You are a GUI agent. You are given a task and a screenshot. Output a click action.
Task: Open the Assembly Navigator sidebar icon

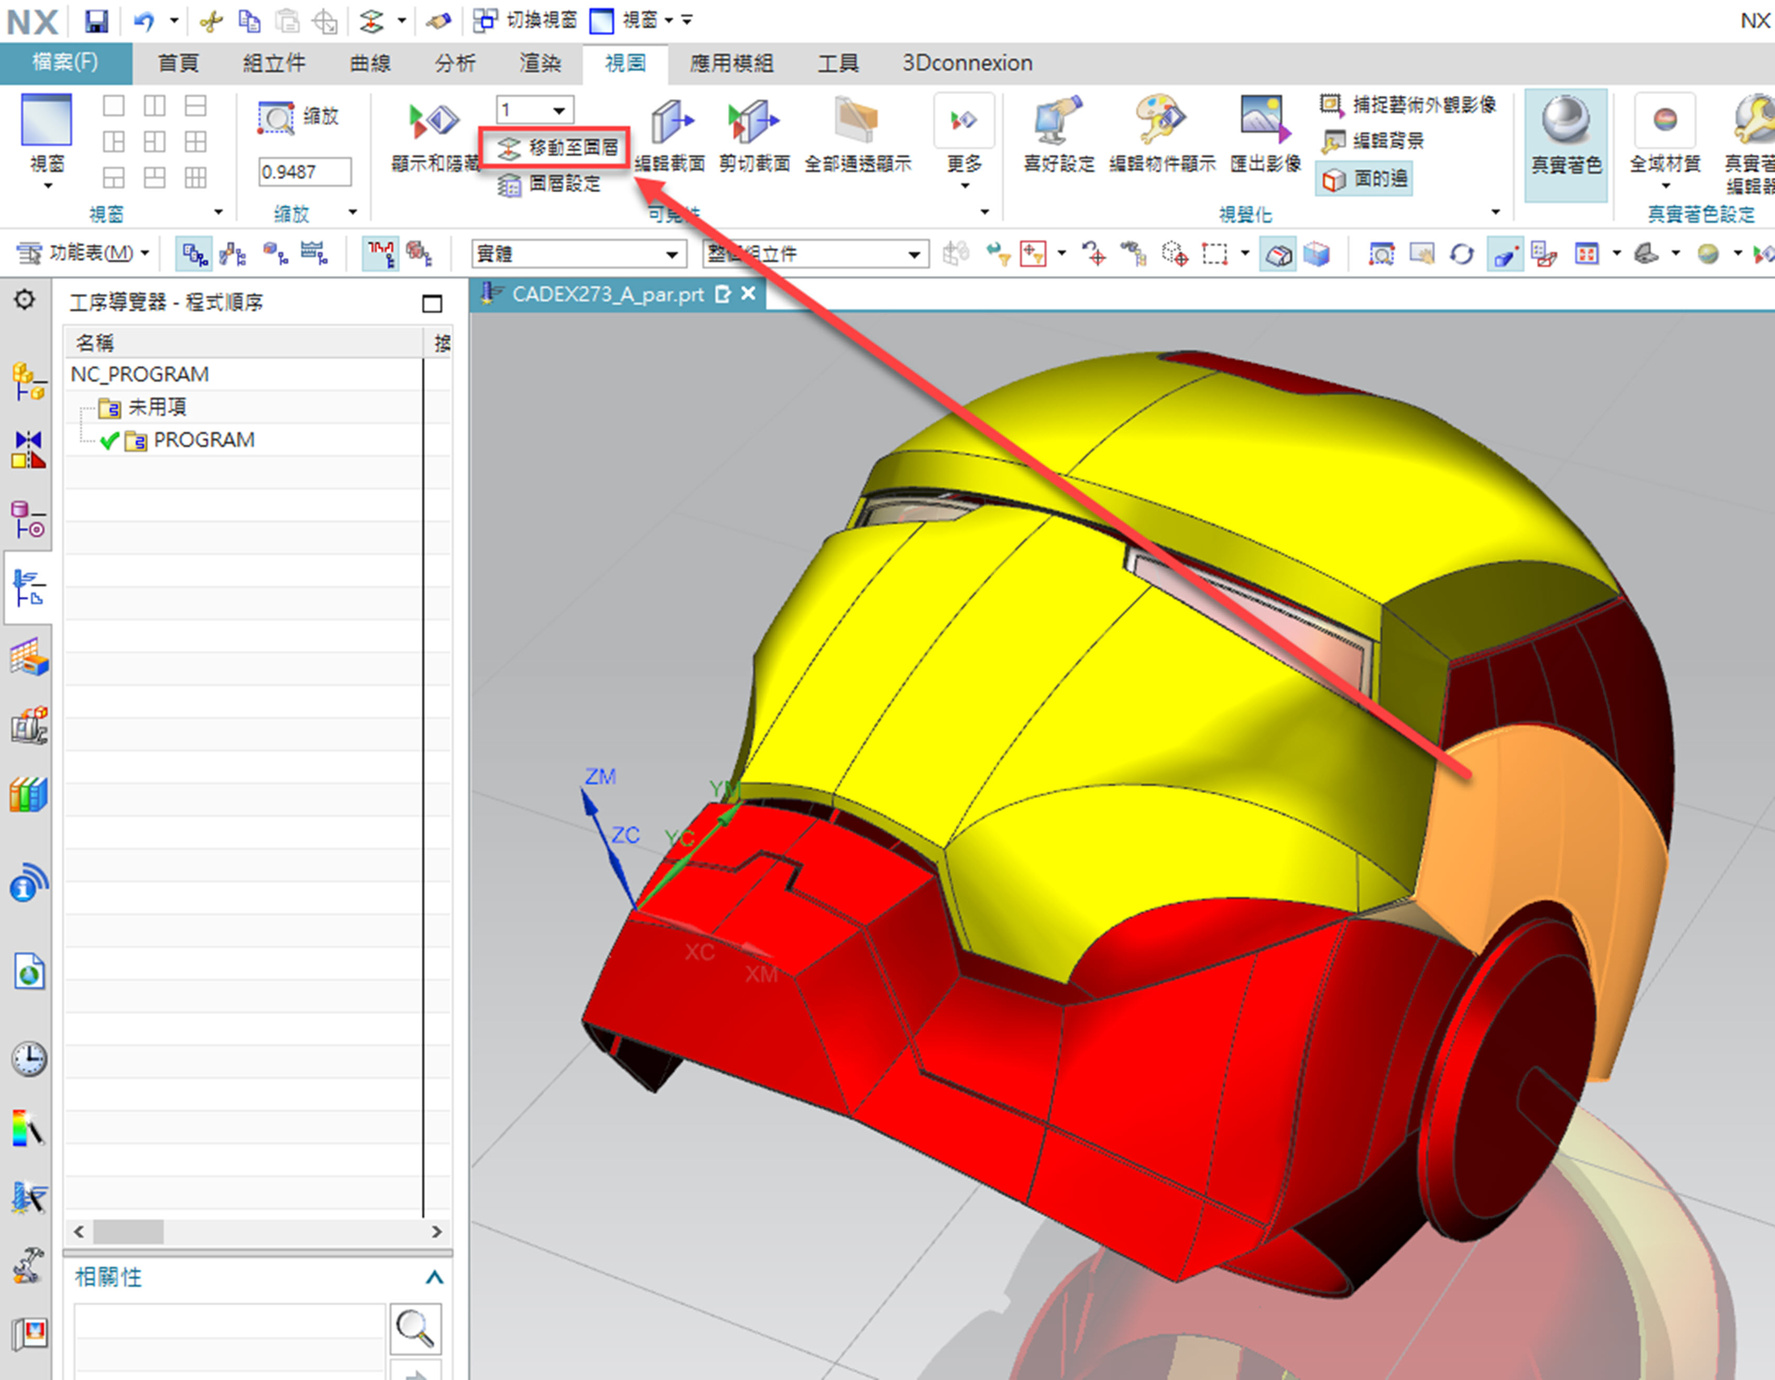(28, 381)
